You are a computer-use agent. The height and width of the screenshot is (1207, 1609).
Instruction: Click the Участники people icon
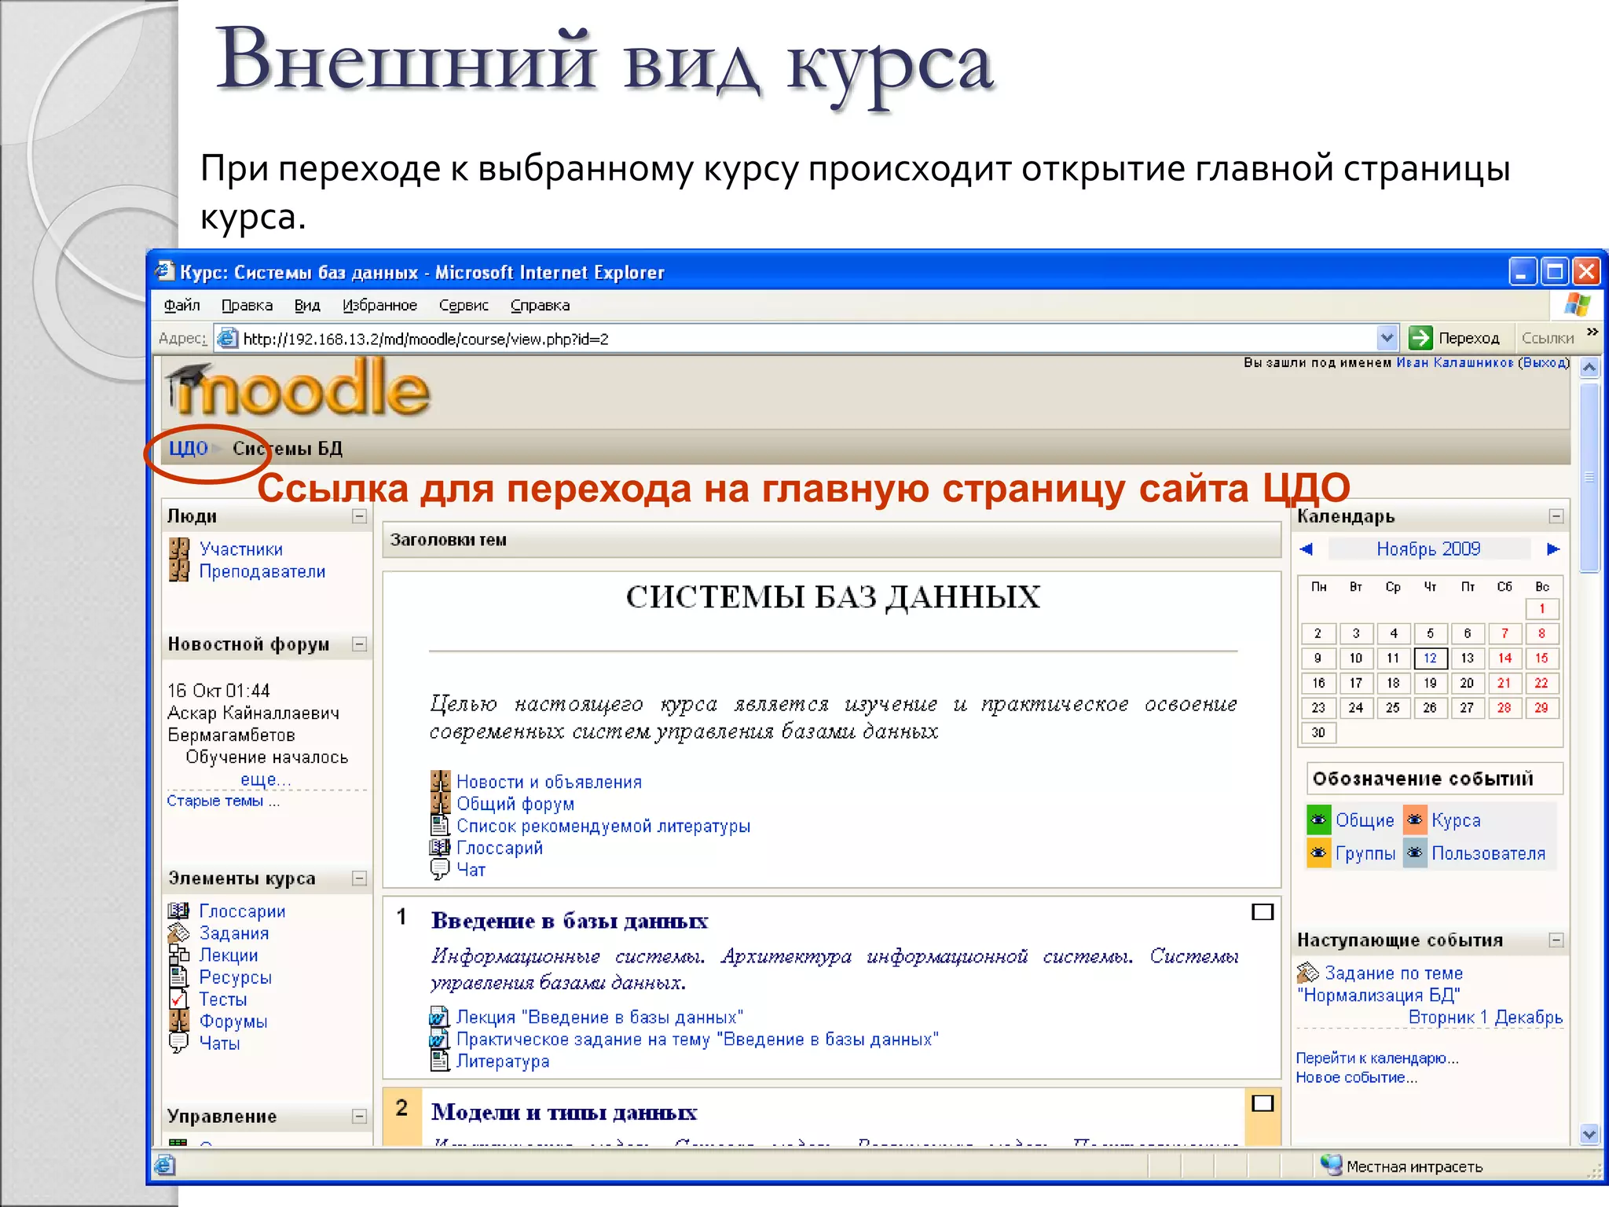tap(179, 548)
